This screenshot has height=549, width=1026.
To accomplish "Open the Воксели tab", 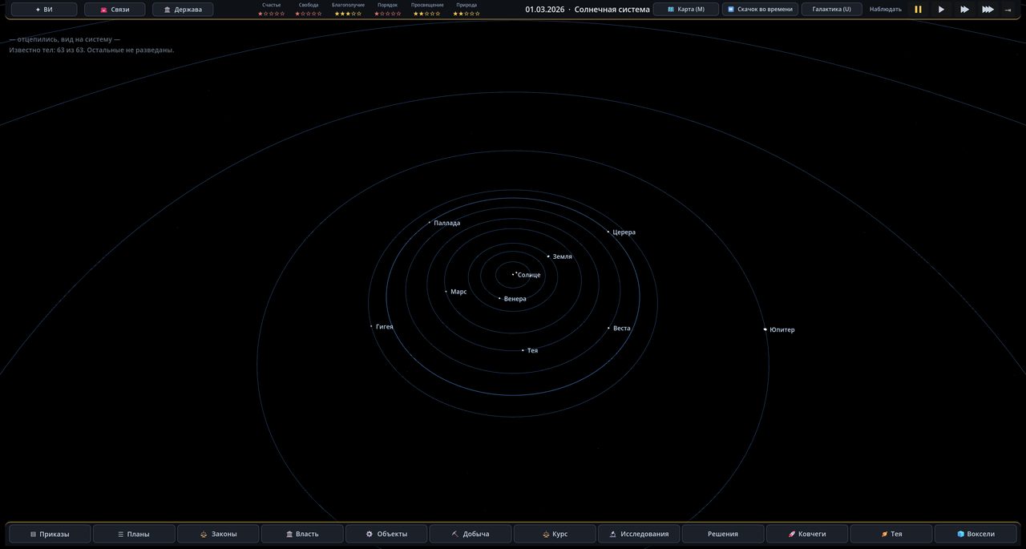I will click(976, 534).
